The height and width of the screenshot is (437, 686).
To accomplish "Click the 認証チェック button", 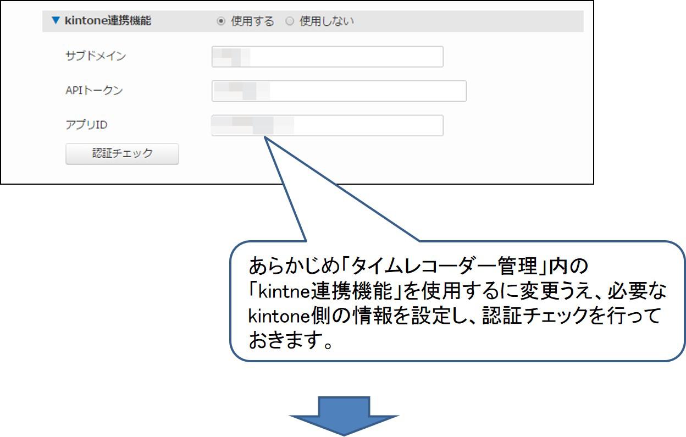I will [122, 154].
